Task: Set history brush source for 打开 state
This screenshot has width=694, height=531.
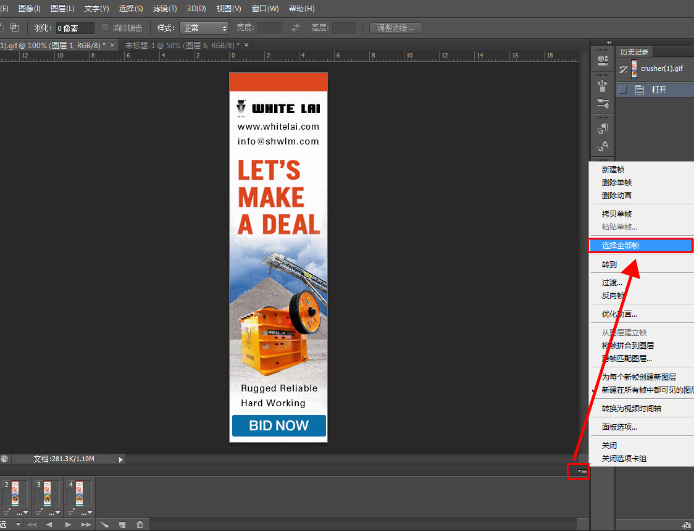Action: (x=623, y=90)
